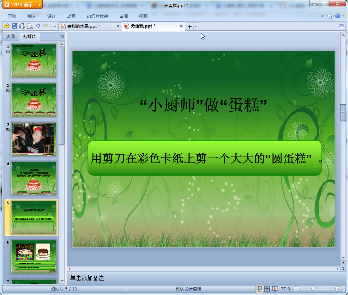The width and height of the screenshot is (348, 295).
Task: Go to previous slide double-arrow button
Action: pyautogui.click(x=343, y=263)
